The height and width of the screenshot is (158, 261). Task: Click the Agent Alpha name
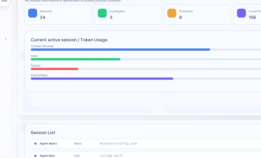[x=48, y=143]
